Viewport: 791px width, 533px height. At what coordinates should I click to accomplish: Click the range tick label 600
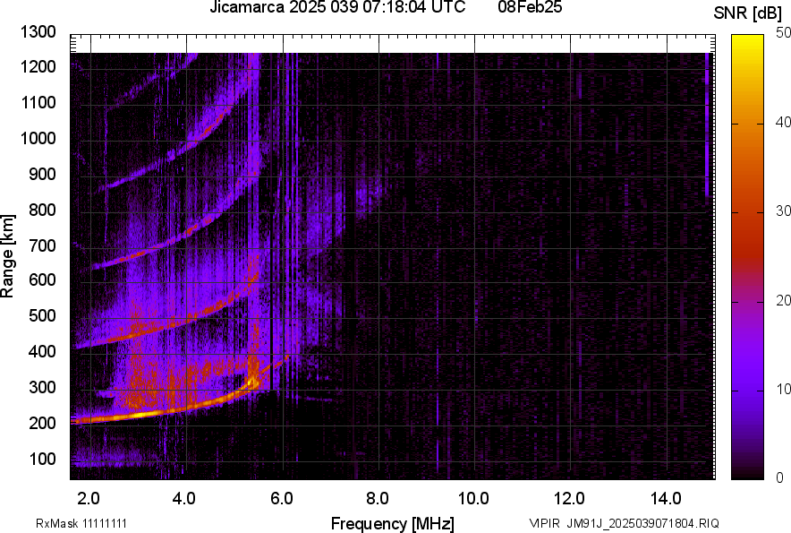(42, 279)
